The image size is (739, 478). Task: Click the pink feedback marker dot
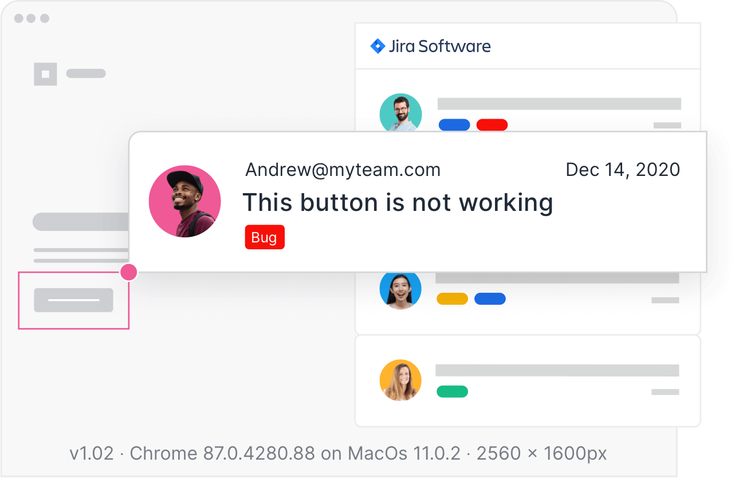pyautogui.click(x=129, y=272)
